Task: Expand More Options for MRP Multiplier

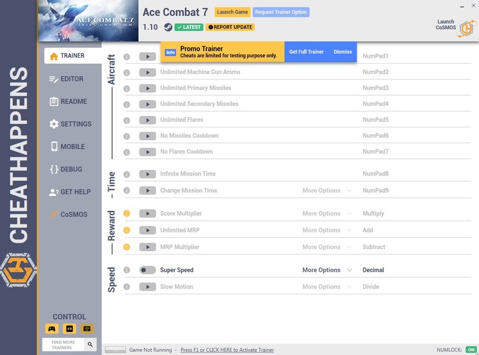Action: coord(327,247)
